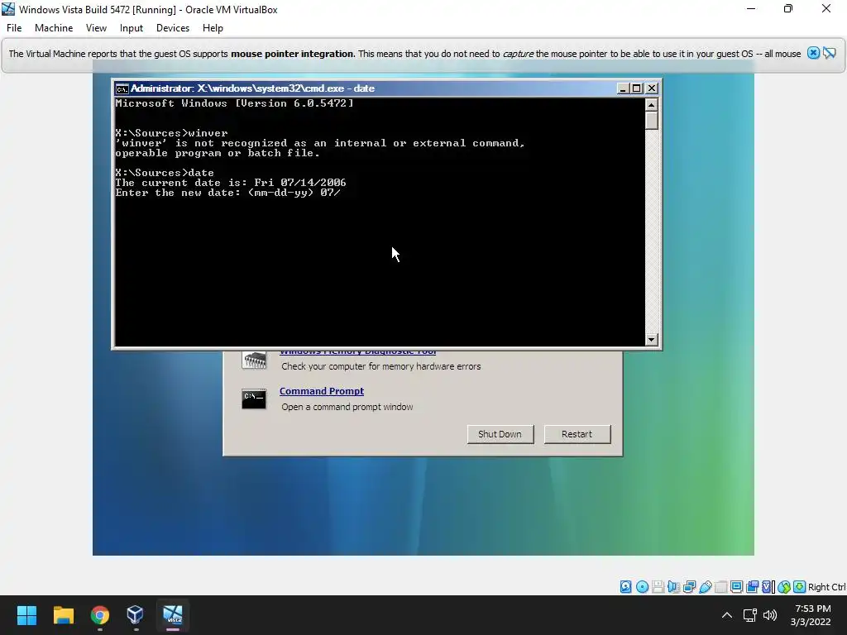Viewport: 847px width, 635px height.
Task: Click the Windows Memory Diagnostic Tool link
Action: pyautogui.click(x=357, y=352)
